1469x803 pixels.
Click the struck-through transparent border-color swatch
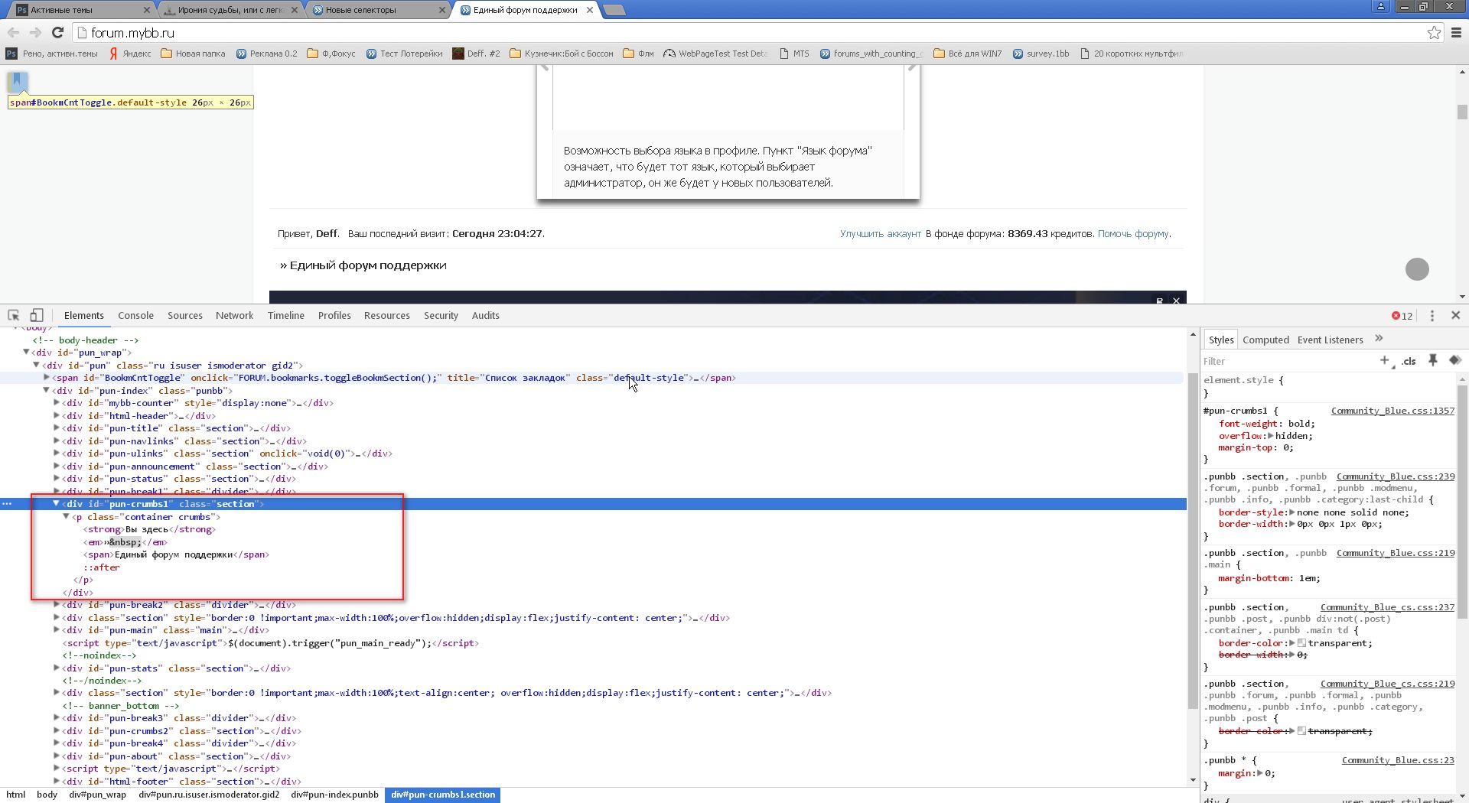pyautogui.click(x=1301, y=731)
